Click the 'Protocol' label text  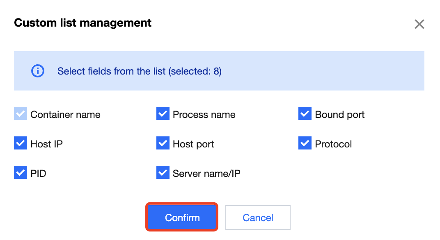pos(333,144)
